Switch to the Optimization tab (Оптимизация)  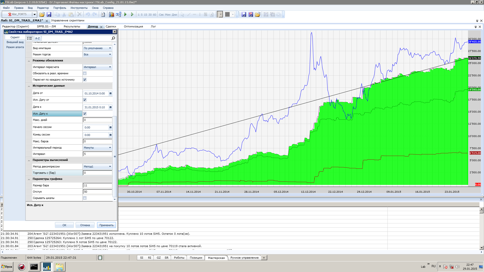(x=133, y=26)
